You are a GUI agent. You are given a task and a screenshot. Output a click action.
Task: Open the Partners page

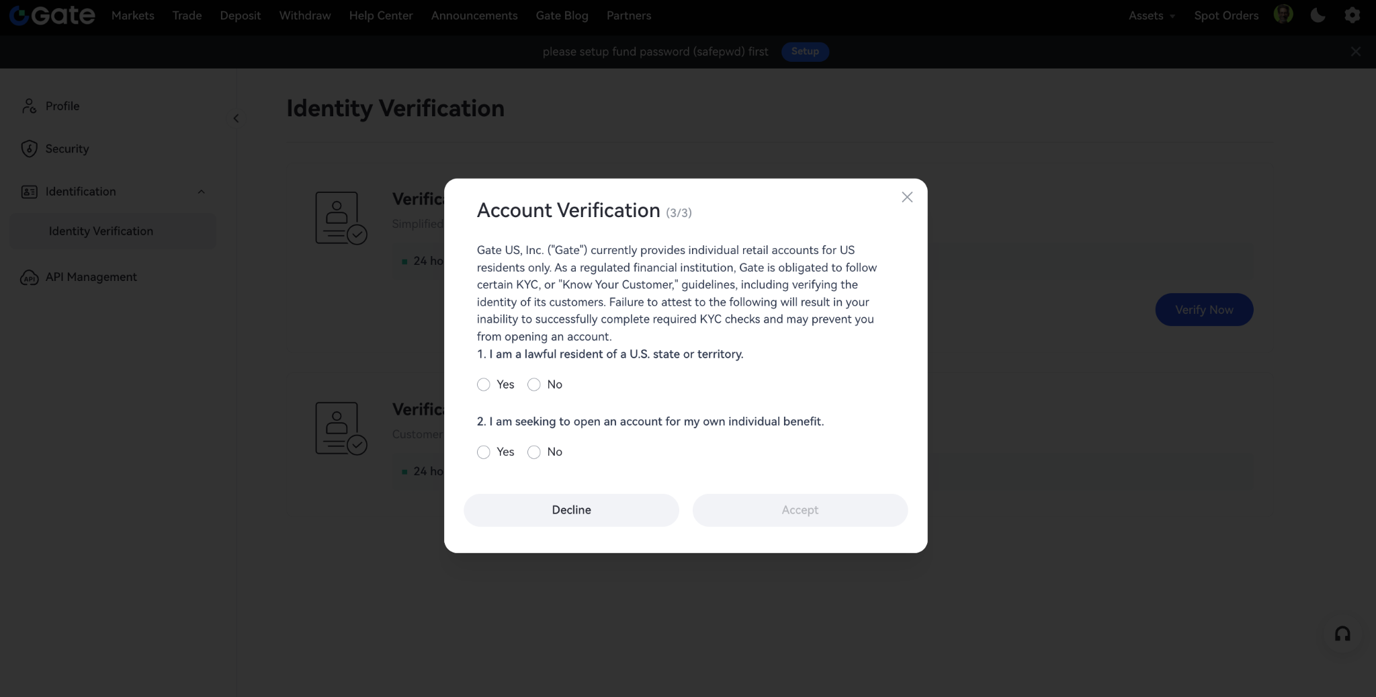tap(629, 15)
